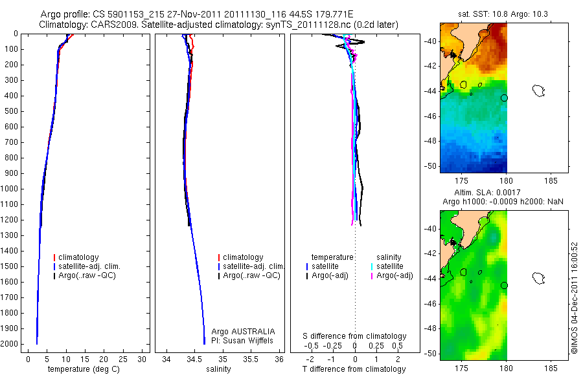Click red climatology swatch in temperature legend

(54, 257)
